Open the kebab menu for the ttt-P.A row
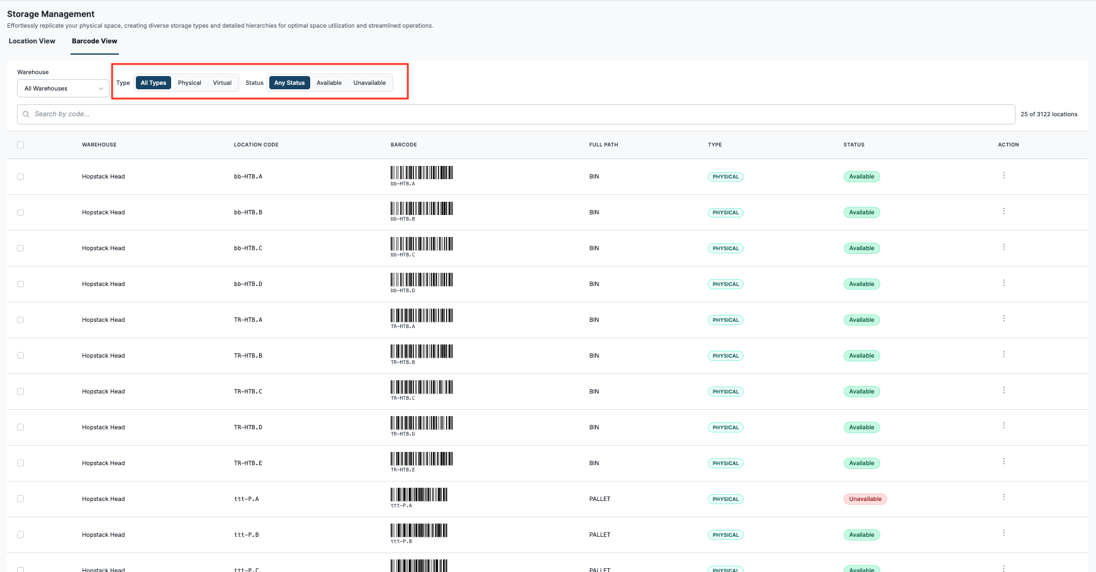The width and height of the screenshot is (1096, 572). (1004, 497)
